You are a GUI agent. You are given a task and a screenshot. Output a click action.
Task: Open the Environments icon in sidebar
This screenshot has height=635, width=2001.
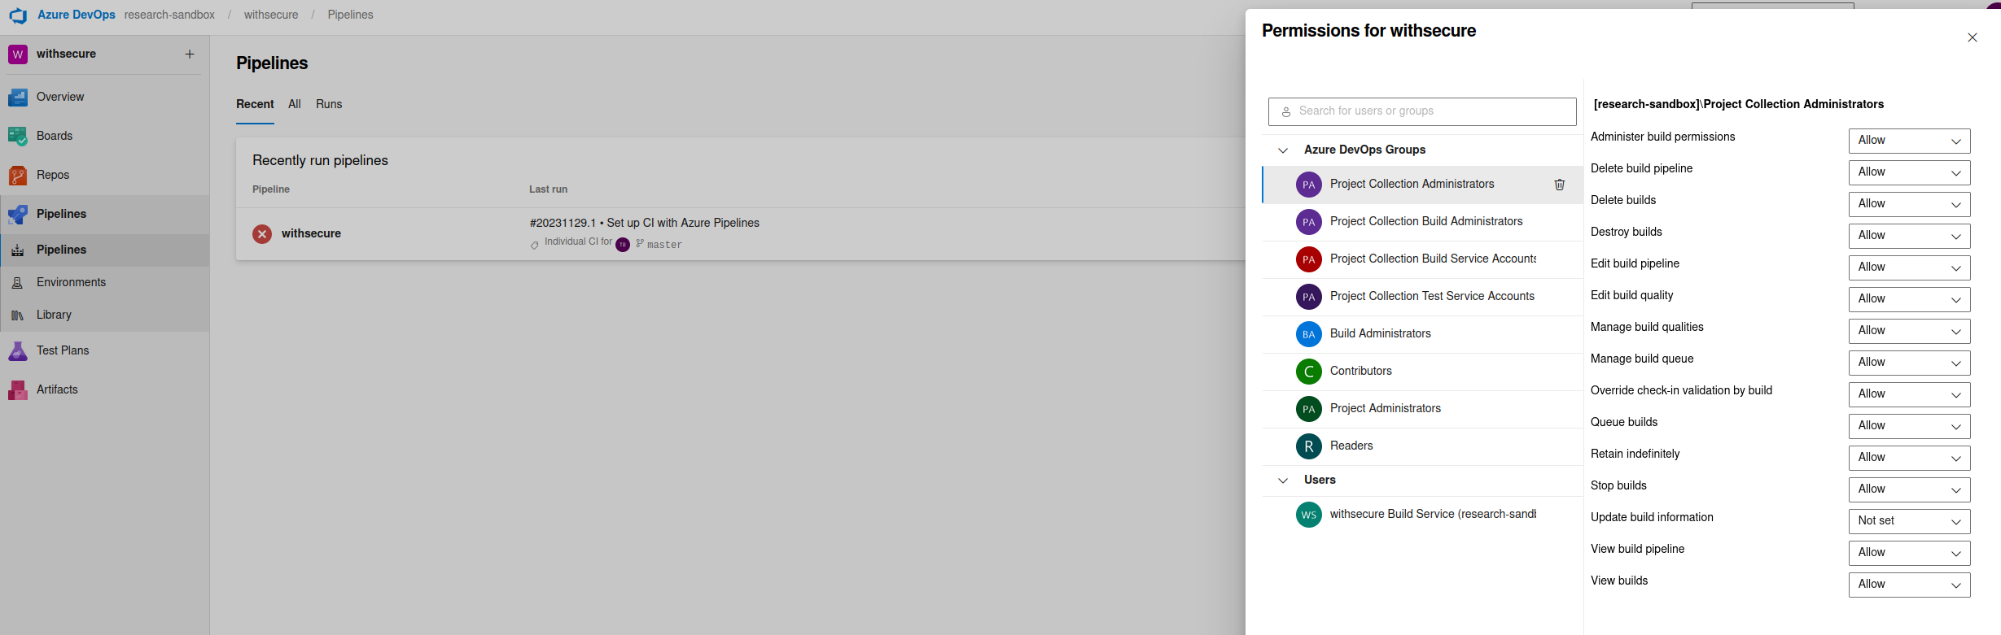(x=17, y=283)
